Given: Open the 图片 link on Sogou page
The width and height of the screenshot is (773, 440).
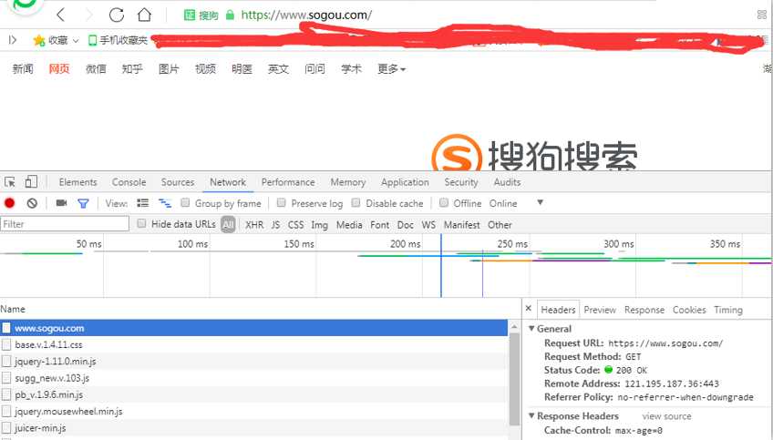Looking at the screenshot, I should click(x=169, y=69).
